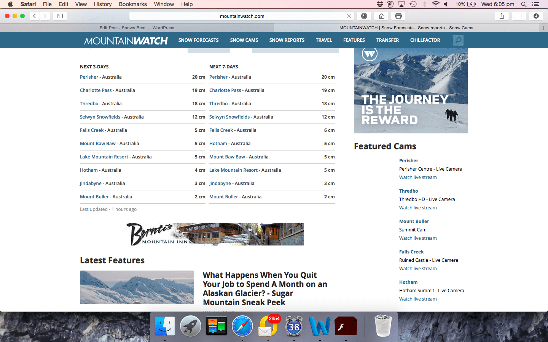The image size is (548, 342).
Task: Open Time Machine menu bar icon
Action: pos(413,4)
